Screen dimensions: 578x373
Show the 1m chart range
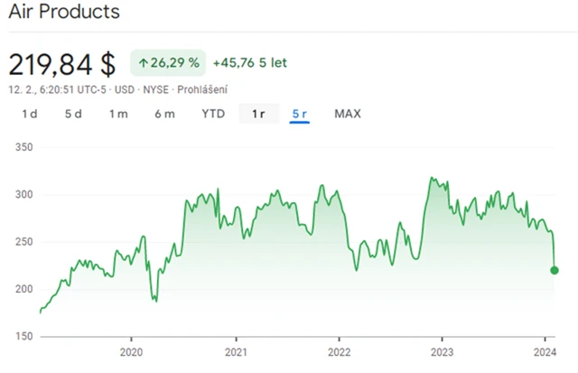pyautogui.click(x=118, y=114)
